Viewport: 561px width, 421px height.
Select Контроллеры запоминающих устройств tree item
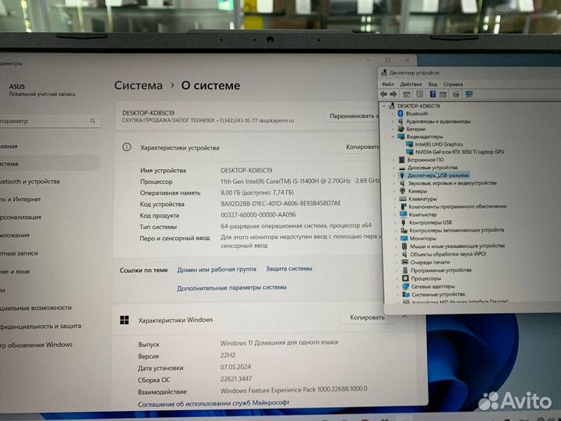pos(457,230)
